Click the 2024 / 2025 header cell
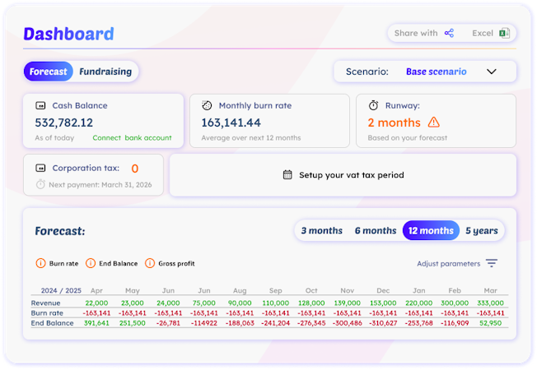 click(61, 291)
